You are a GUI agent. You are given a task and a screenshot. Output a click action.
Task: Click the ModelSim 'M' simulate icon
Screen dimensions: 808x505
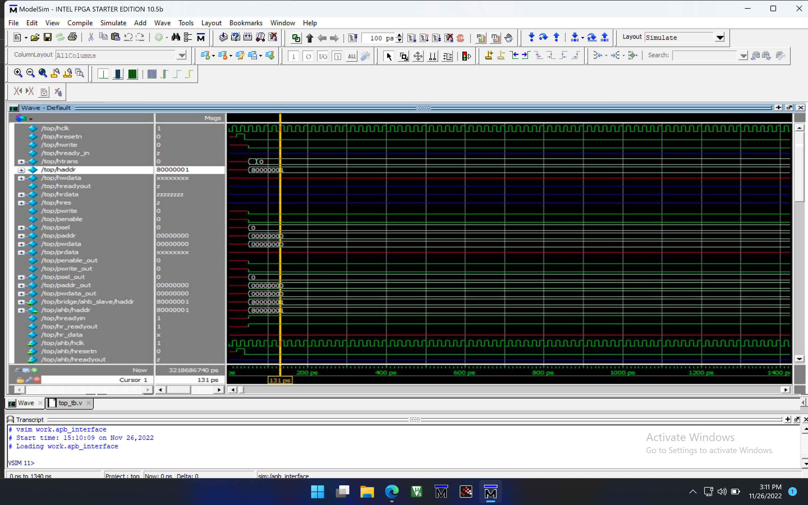201,37
